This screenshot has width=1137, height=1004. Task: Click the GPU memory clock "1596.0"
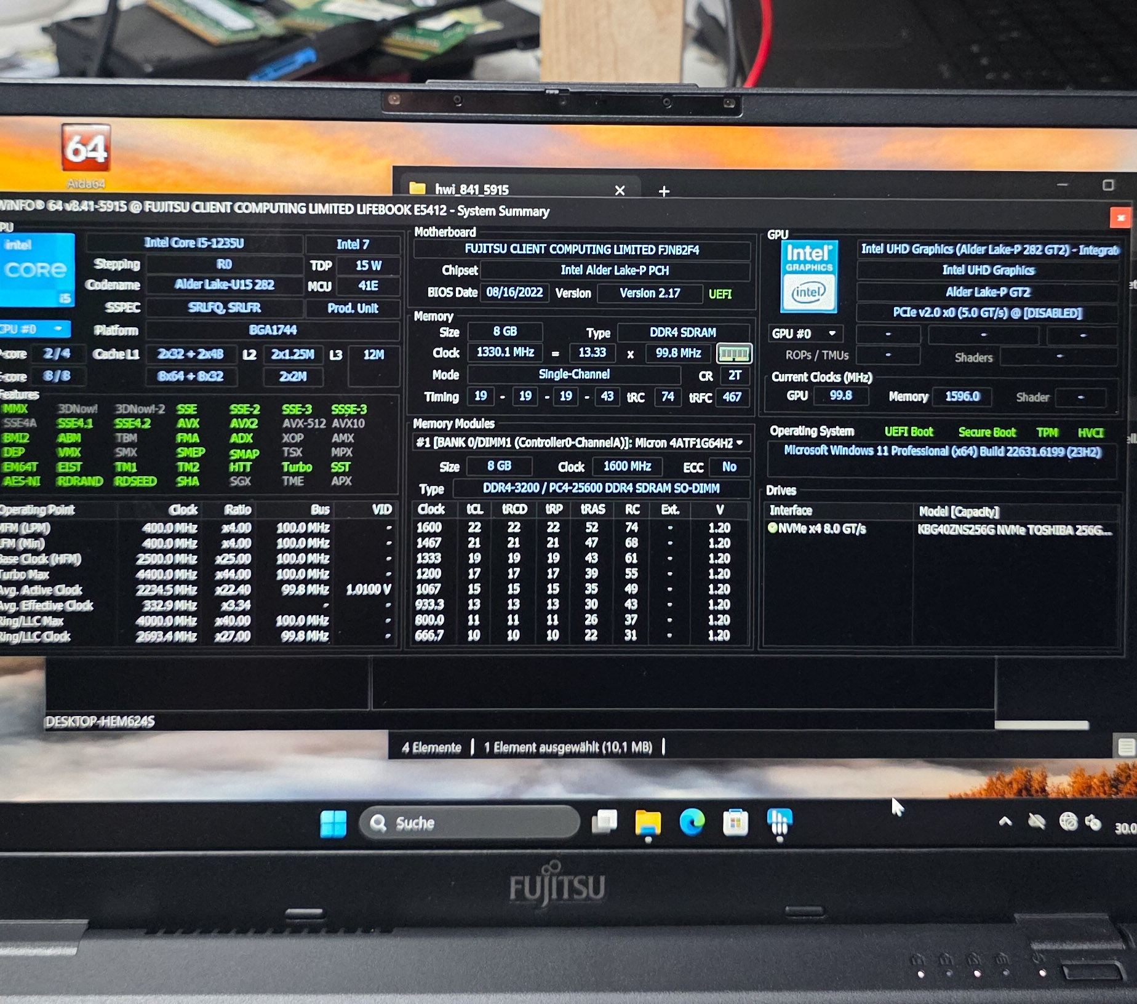click(x=962, y=397)
